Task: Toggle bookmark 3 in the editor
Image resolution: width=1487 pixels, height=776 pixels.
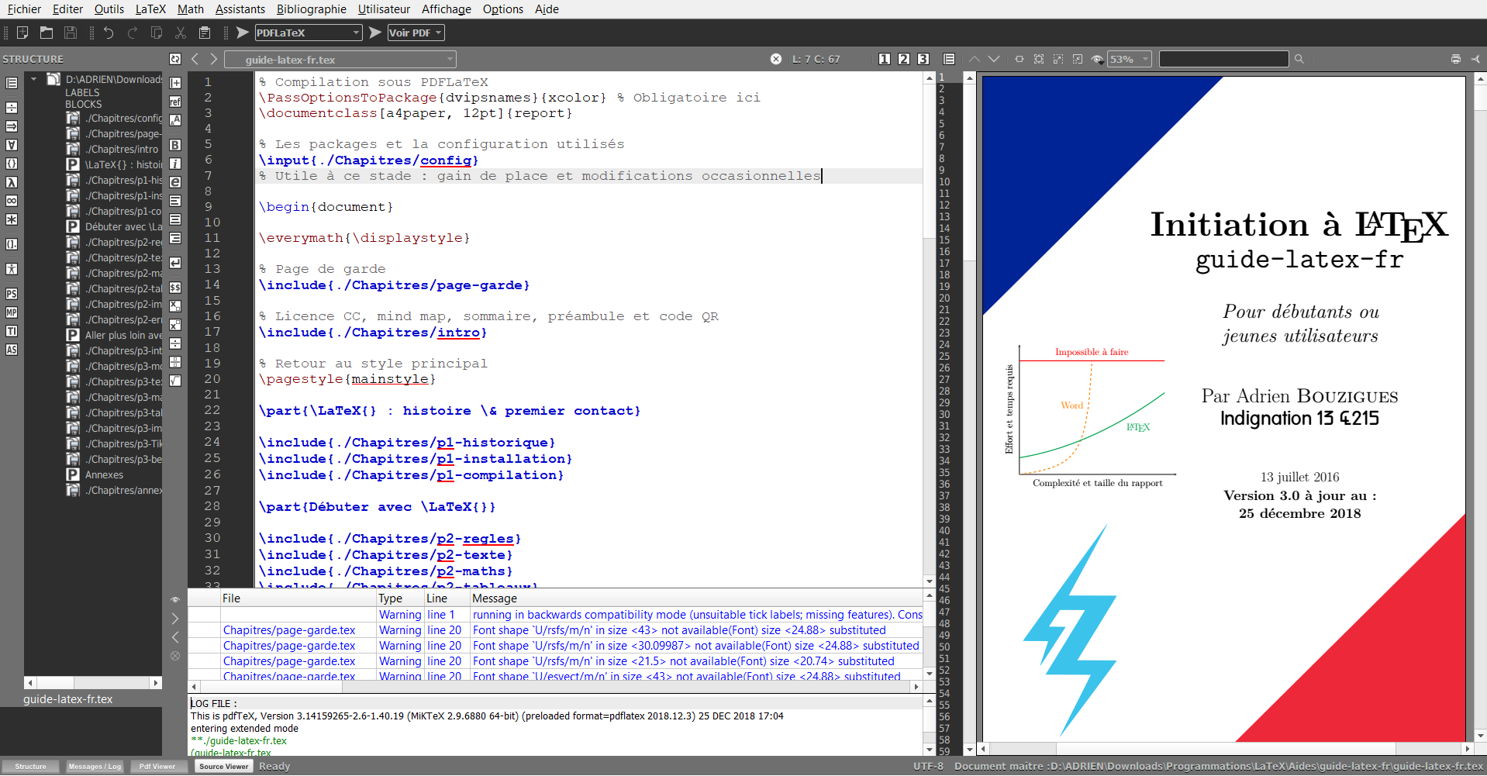Action: click(923, 59)
